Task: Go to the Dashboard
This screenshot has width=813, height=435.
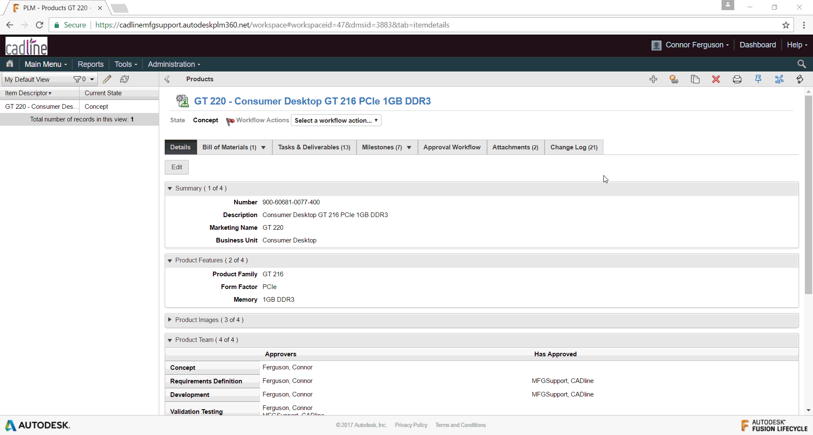Action: click(x=758, y=45)
